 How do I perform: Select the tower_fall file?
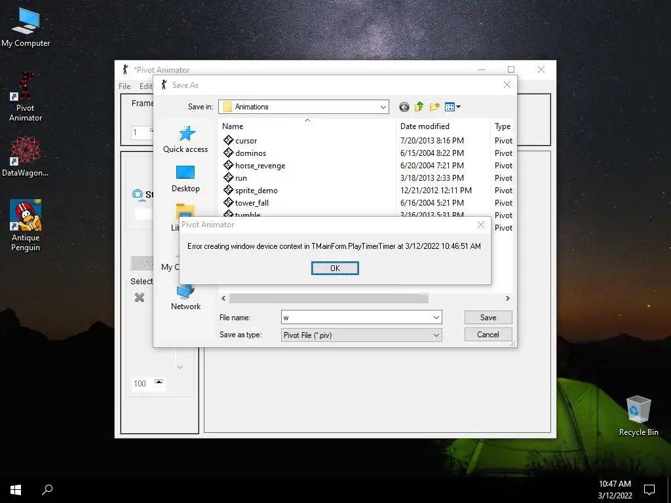(x=252, y=203)
